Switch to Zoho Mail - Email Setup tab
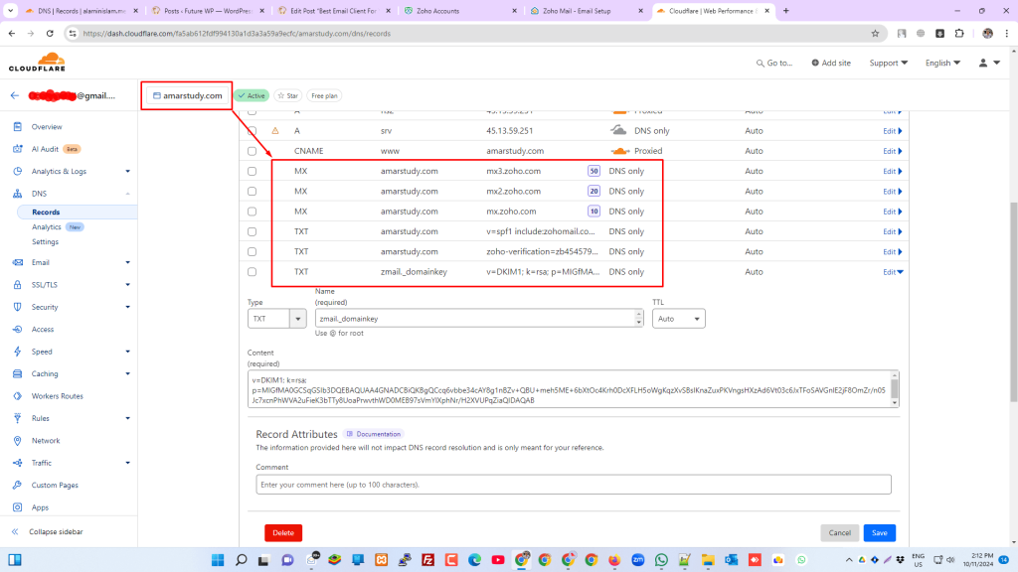 coord(587,11)
